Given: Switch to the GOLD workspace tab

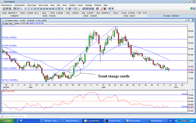Looking at the screenshot, I should tap(116, 13).
